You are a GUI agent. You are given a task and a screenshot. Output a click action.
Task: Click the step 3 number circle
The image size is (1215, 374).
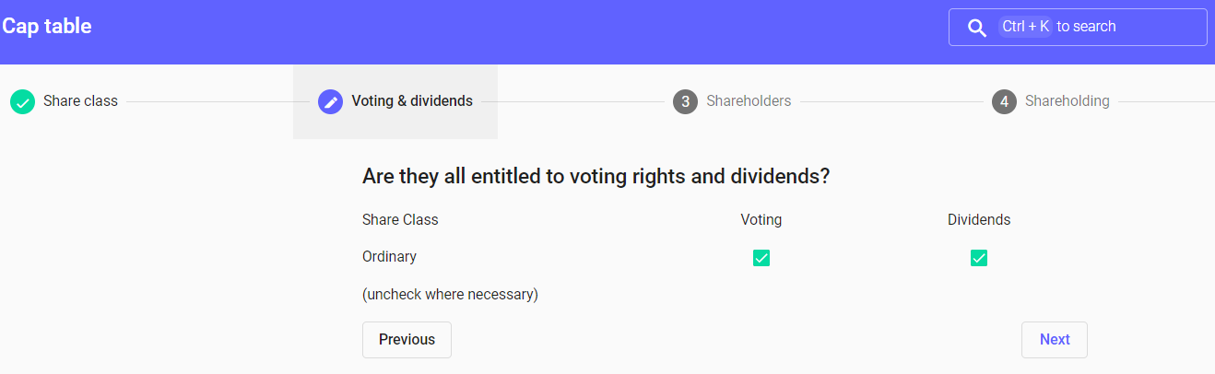[685, 101]
